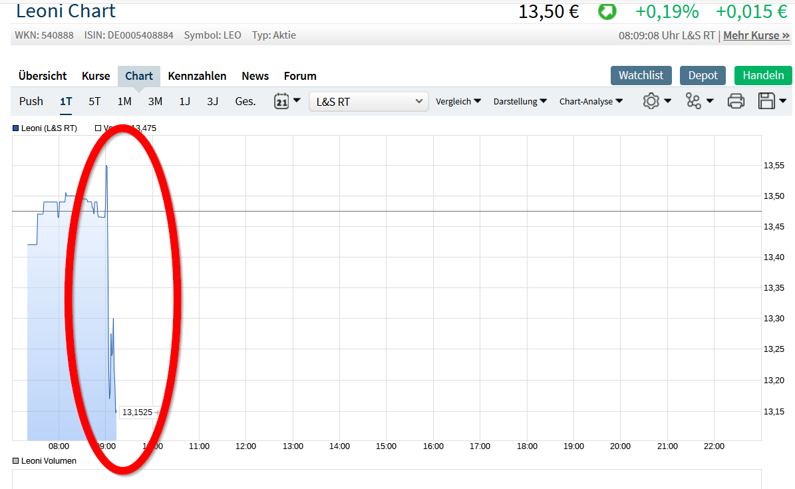Viewport: 795px width, 489px height.
Task: Follow the Mehr Kurse link
Action: (x=756, y=35)
